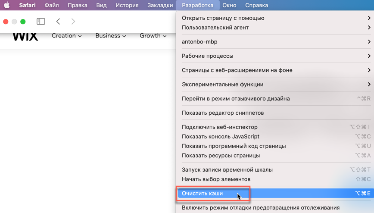Select Показать ресурсы страницы
The image size is (374, 213).
click(276, 156)
